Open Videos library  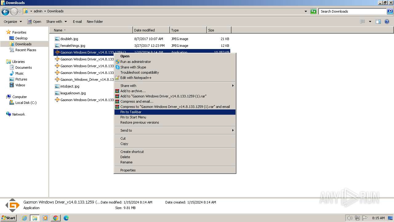20,85
